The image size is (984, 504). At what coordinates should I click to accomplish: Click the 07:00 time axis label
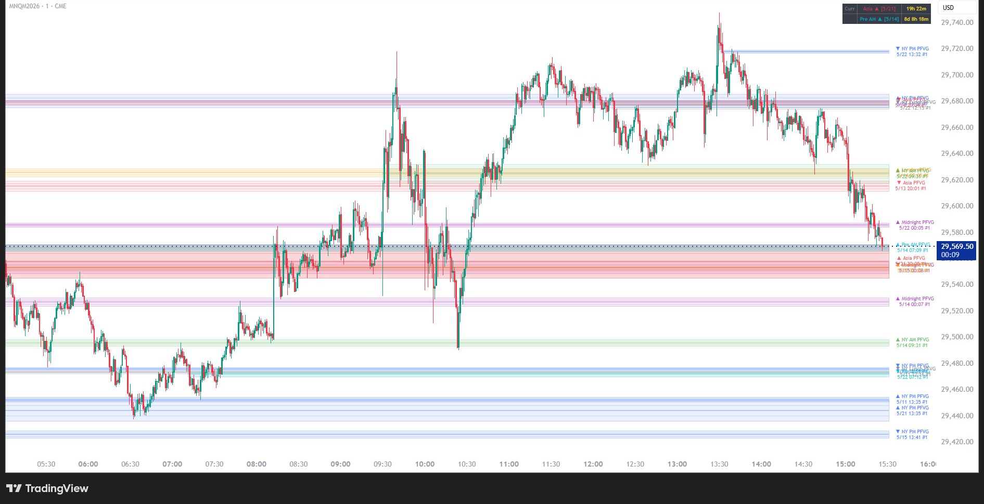pyautogui.click(x=172, y=464)
